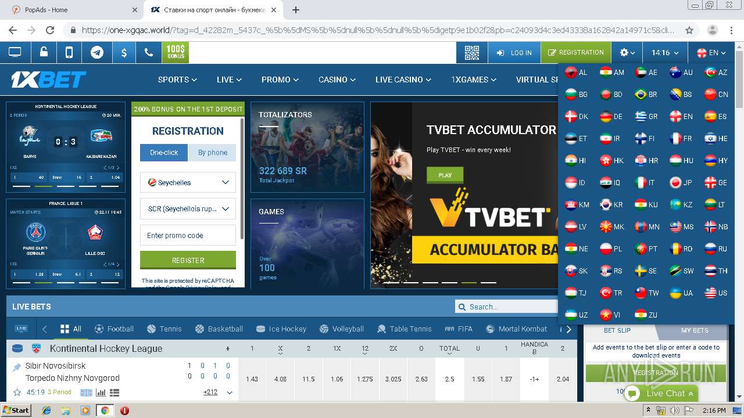The height and width of the screenshot is (418, 744).
Task: Open the 14:16 time dropdown
Action: (665, 52)
